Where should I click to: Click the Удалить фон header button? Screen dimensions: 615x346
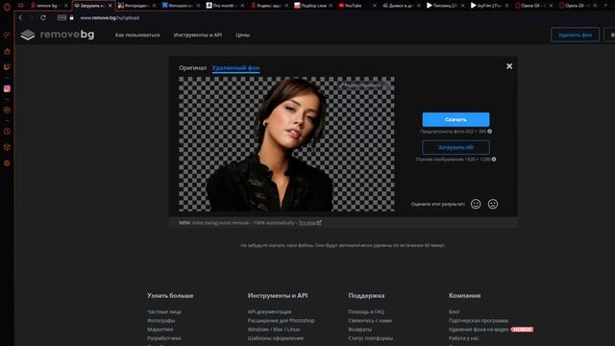(x=575, y=35)
